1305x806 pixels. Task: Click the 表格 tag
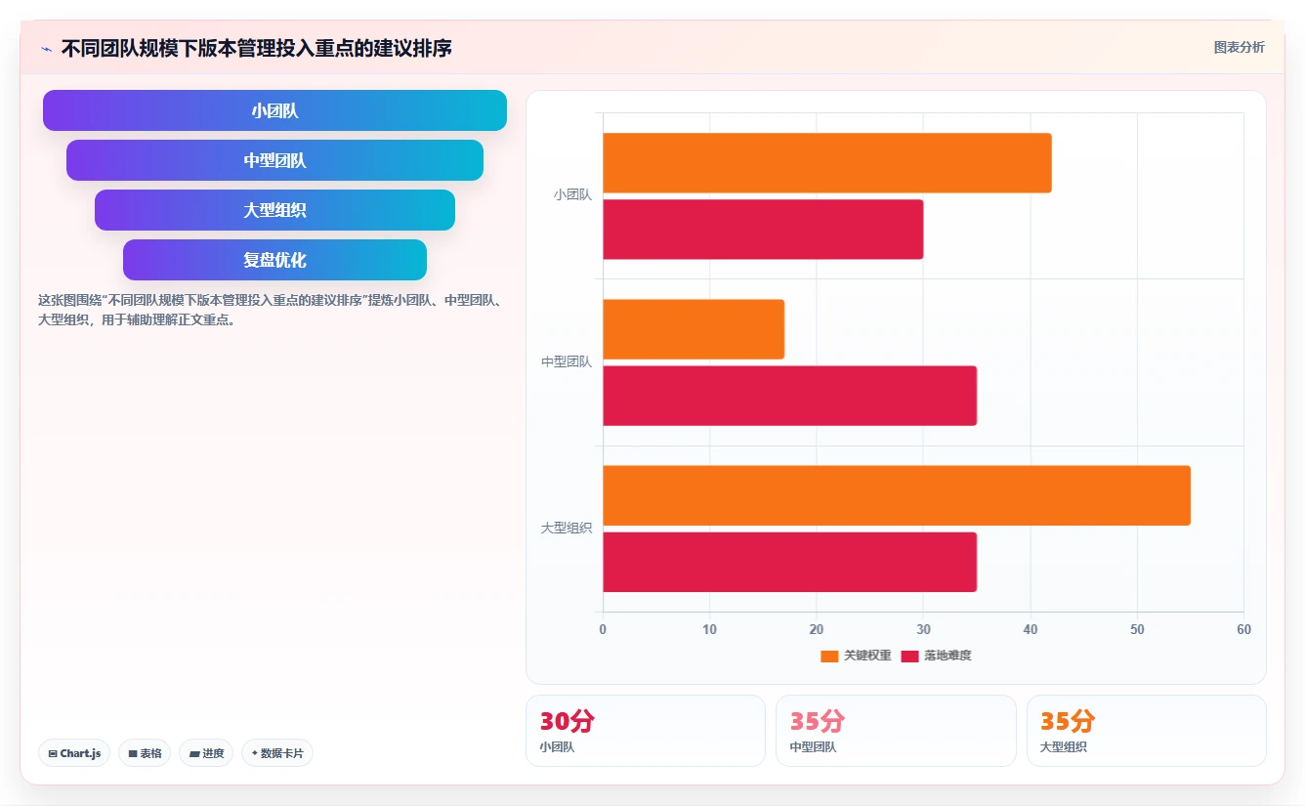(145, 753)
